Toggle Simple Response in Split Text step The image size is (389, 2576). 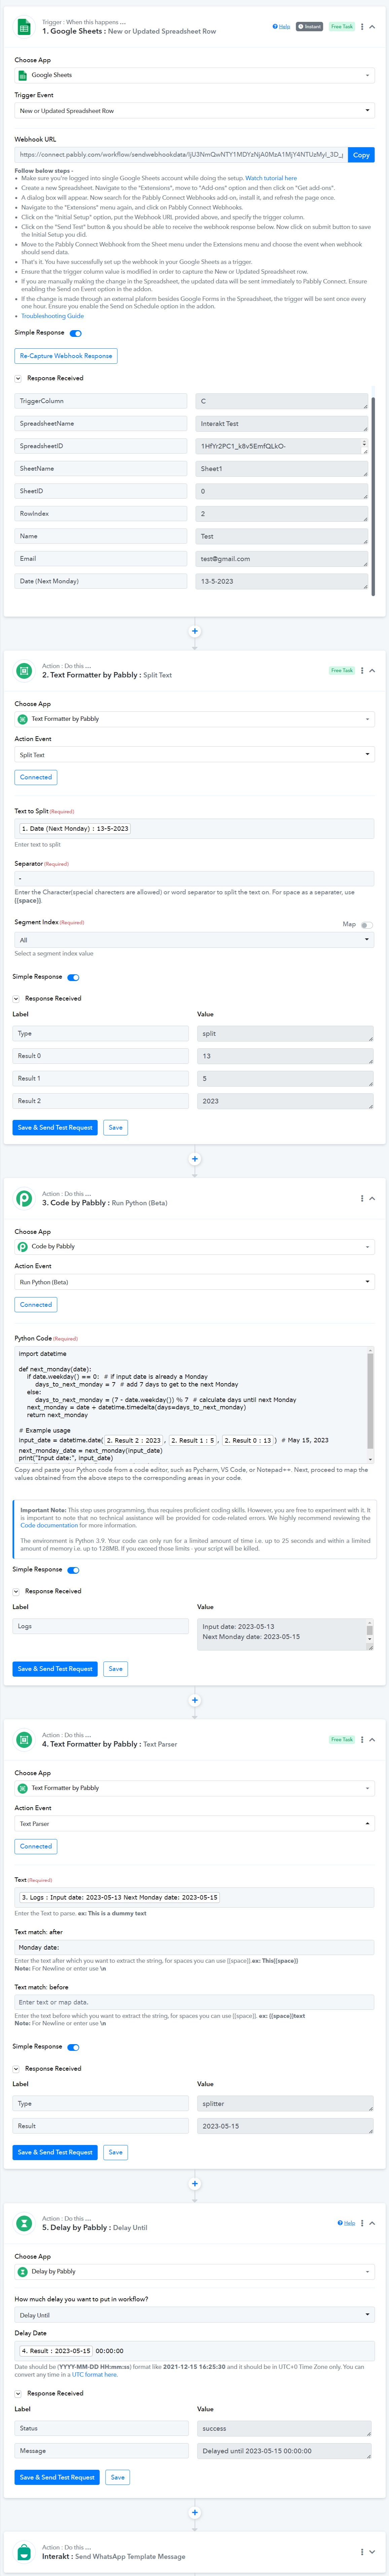(73, 978)
